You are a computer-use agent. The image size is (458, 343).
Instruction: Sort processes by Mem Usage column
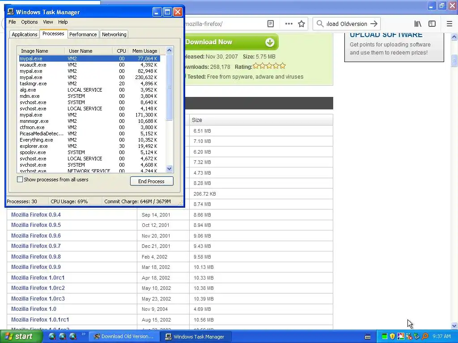click(x=144, y=51)
